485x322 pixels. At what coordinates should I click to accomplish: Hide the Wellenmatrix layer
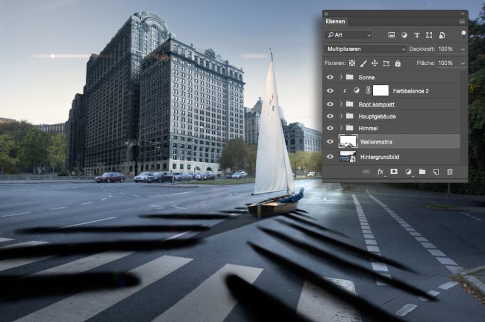[x=330, y=142]
